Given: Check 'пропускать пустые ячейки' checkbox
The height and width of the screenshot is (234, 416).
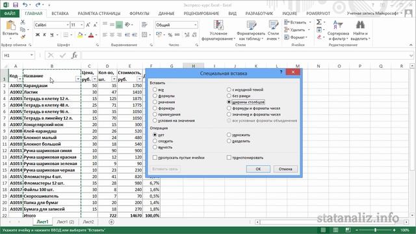Looking at the screenshot, I should tap(155, 157).
